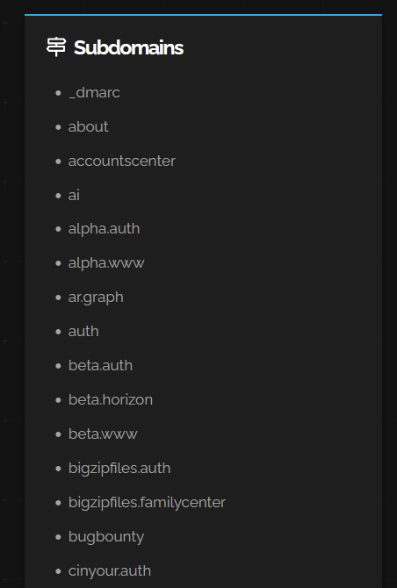The image size is (397, 588).
Task: Click the Subdomains signpost icon
Action: point(56,47)
